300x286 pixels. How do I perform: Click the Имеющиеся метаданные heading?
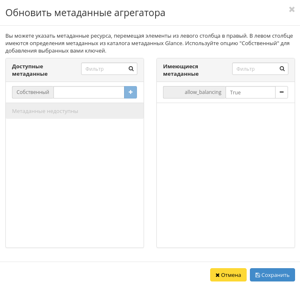point(181,70)
